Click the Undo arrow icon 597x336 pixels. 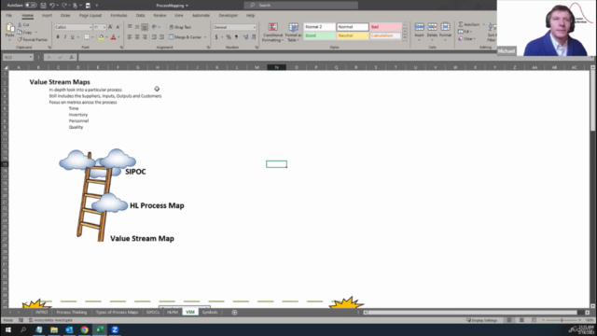[x=52, y=6]
